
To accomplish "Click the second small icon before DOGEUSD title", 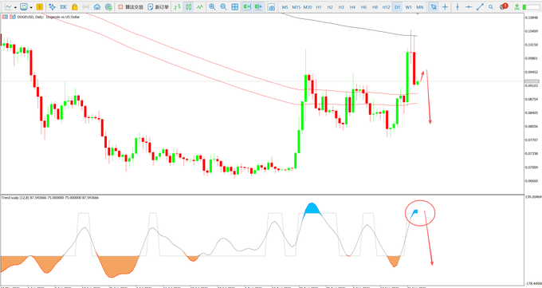I will (13, 17).
